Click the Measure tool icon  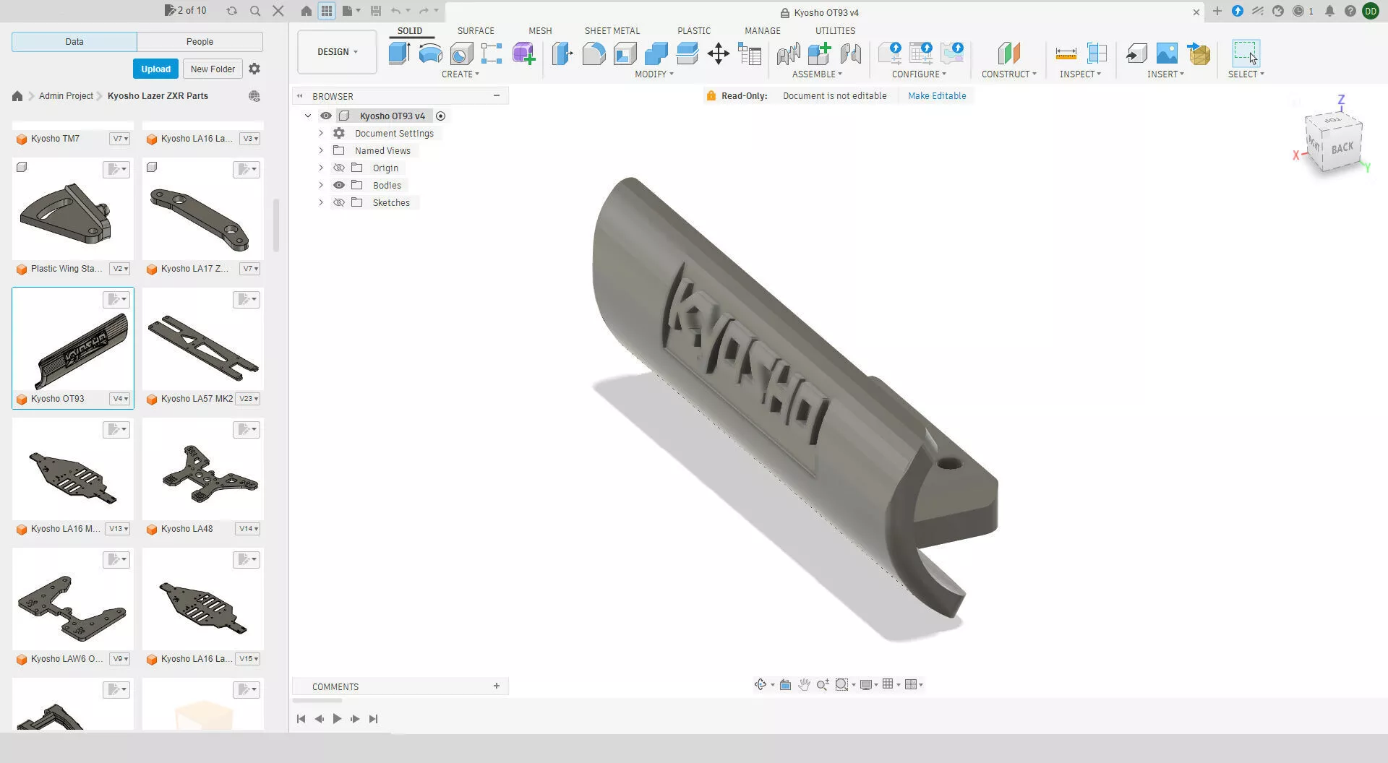pos(1066,53)
